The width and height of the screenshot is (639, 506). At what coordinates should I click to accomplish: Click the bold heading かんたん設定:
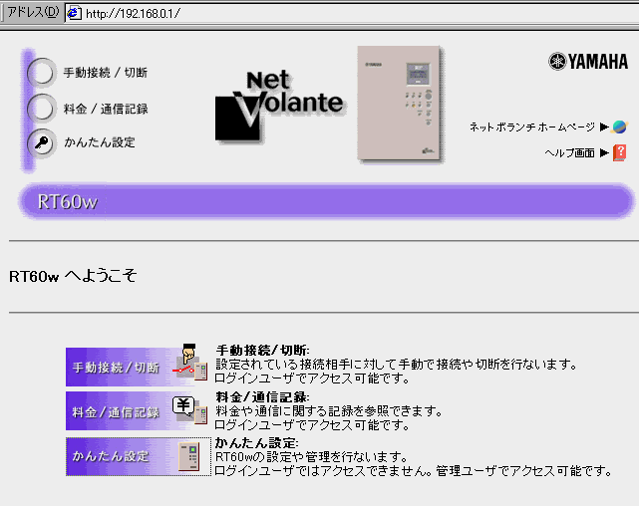(x=257, y=442)
